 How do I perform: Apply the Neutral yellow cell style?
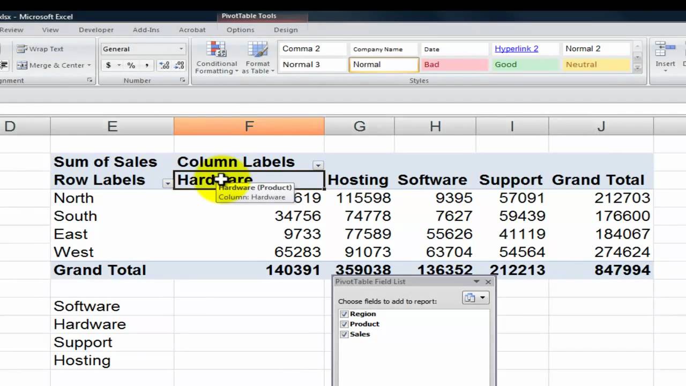point(595,64)
